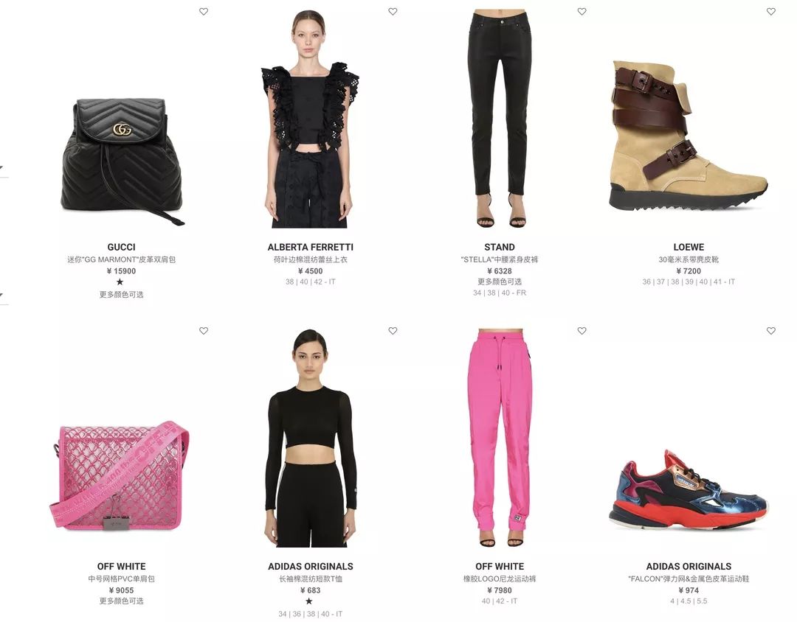This screenshot has height=622, width=797.
Task: Toggle wishlist heart for Stand Stella leather pants
Action: (582, 11)
